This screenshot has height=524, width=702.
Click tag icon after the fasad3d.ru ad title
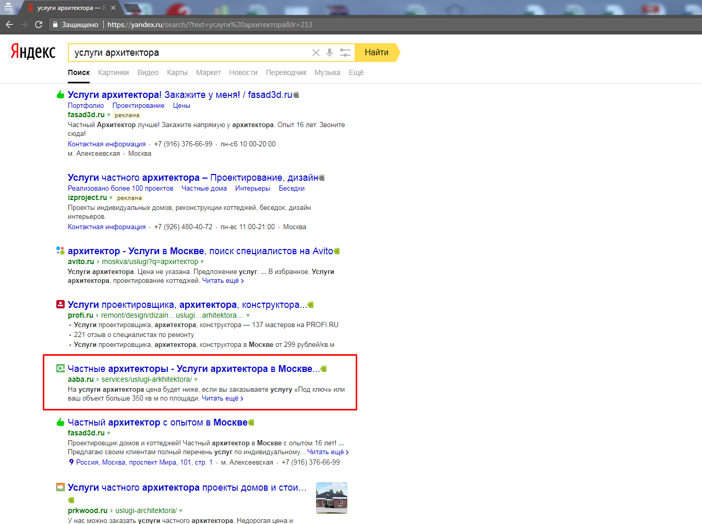tap(296, 95)
